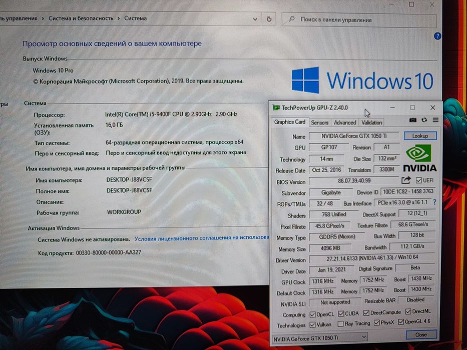Click the Intel Core i5-9400F processor text

pyautogui.click(x=171, y=114)
